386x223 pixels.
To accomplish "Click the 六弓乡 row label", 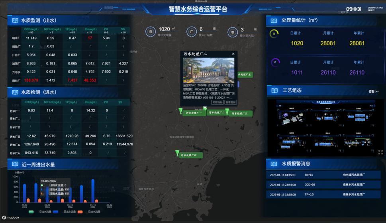I will (16, 72).
